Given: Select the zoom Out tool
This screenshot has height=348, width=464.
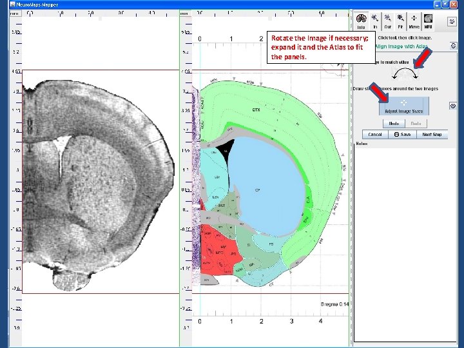Looking at the screenshot, I should point(388,21).
